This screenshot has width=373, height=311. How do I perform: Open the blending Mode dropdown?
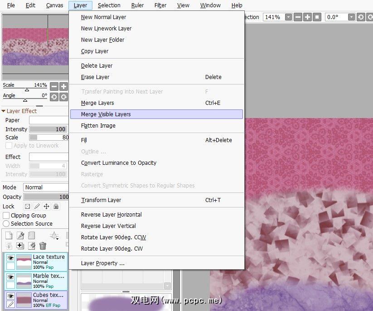tap(46, 188)
